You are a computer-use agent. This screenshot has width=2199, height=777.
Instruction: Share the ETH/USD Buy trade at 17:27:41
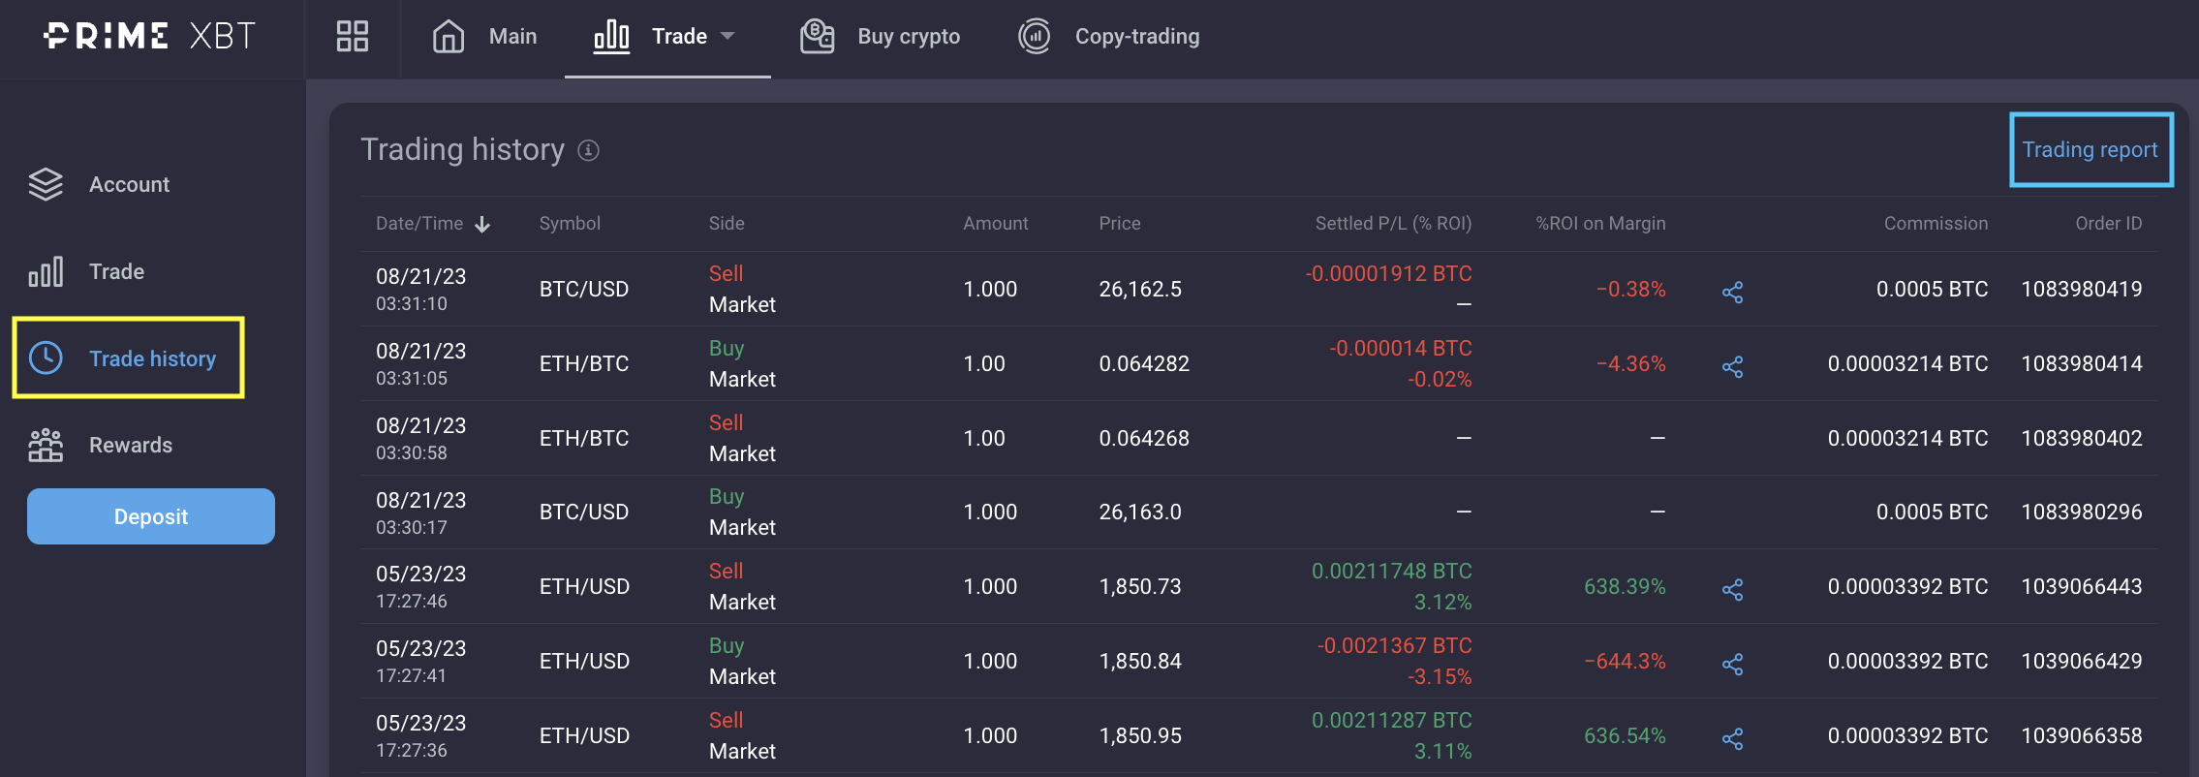[x=1732, y=664]
